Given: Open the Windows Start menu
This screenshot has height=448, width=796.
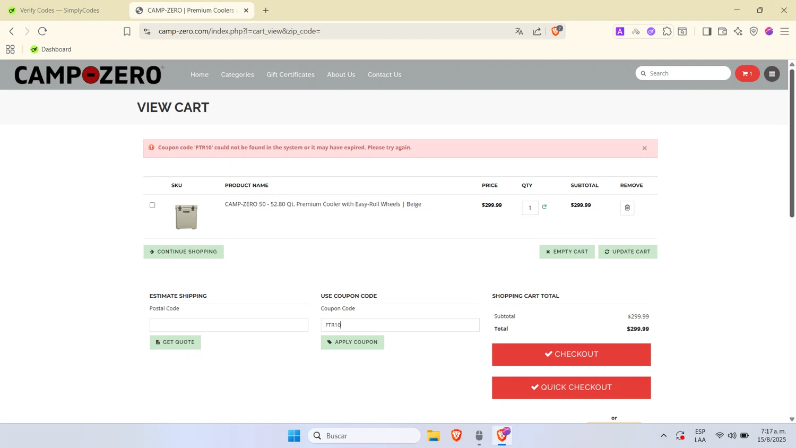Looking at the screenshot, I should coord(294,436).
